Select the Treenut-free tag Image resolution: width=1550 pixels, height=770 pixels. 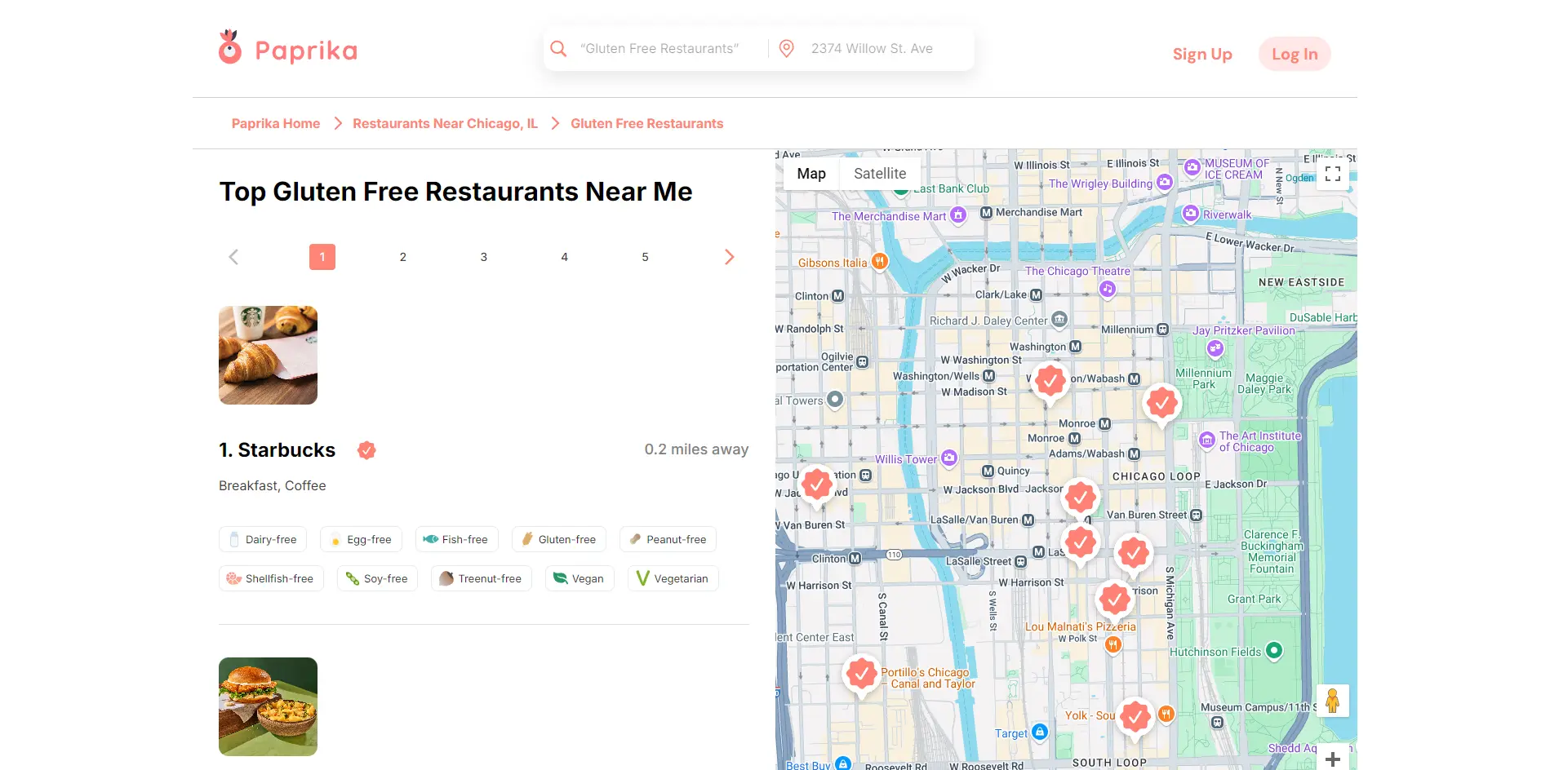click(482, 578)
